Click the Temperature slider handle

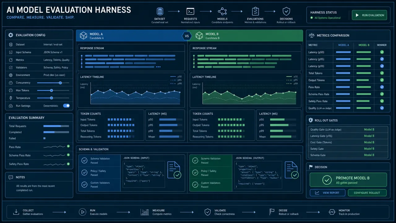tap(51, 98)
